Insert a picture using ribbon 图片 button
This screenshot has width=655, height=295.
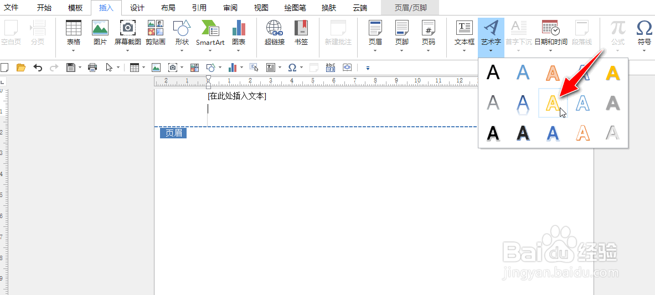pyautogui.click(x=100, y=33)
